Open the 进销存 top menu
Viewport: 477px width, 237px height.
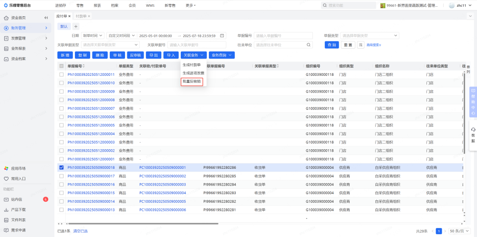point(61,5)
